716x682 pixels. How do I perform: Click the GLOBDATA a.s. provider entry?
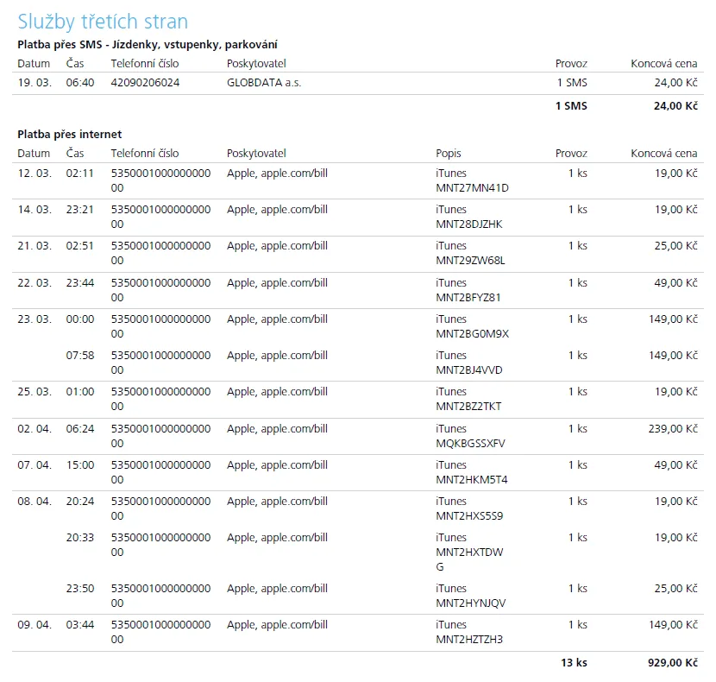point(264,83)
